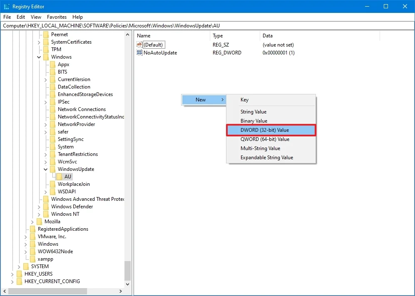Select the Windows Advanced Threat Protection key
This screenshot has width=415, height=296.
click(87, 199)
